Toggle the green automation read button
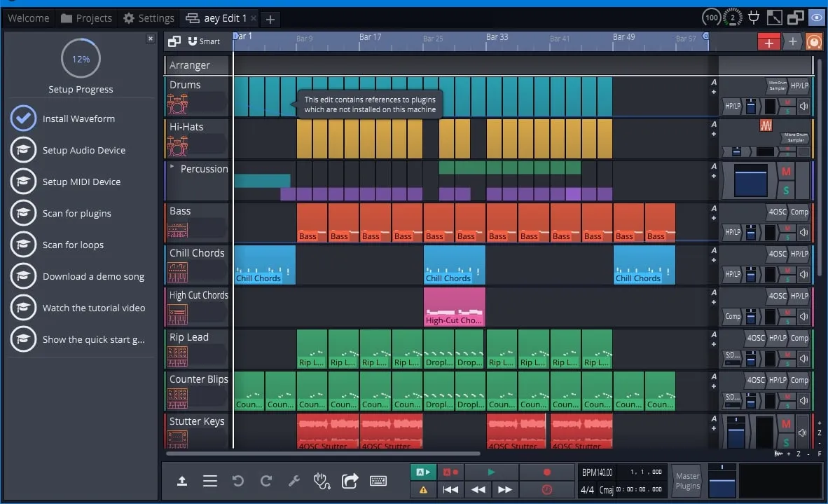The width and height of the screenshot is (828, 504). click(424, 472)
